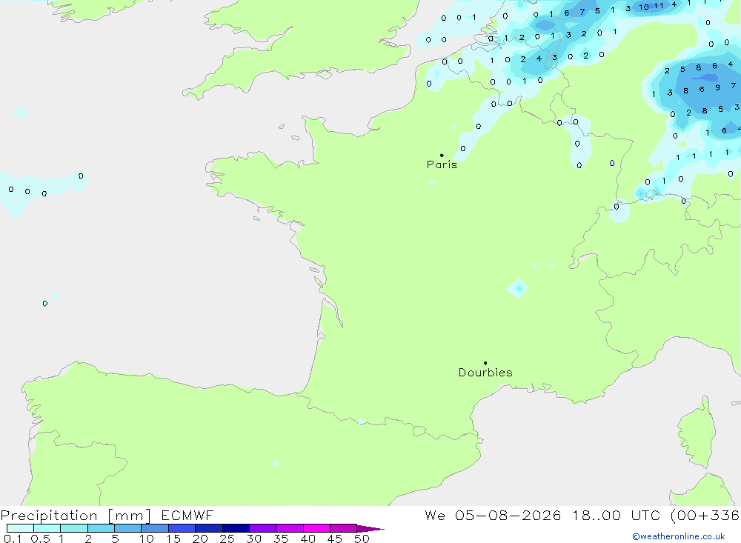The image size is (741, 543).
Task: Click the '11' precipitation value on the map
Action: (659, 6)
